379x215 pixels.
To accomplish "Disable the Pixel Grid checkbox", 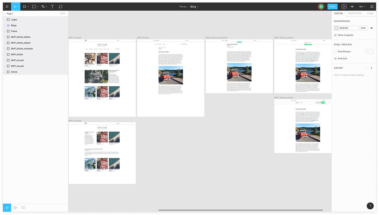I will tap(335, 58).
